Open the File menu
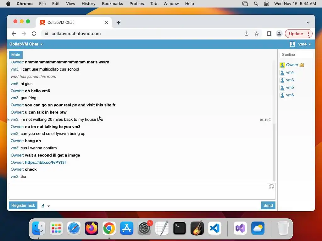The image size is (322, 241). click(x=42, y=4)
